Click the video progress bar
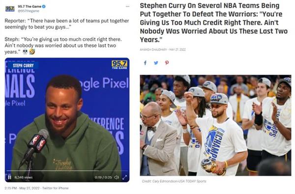The width and height of the screenshot is (295, 194). click(x=67, y=171)
